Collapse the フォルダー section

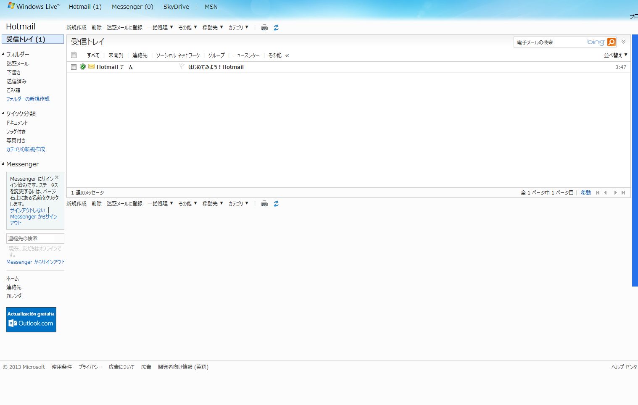tap(3, 54)
